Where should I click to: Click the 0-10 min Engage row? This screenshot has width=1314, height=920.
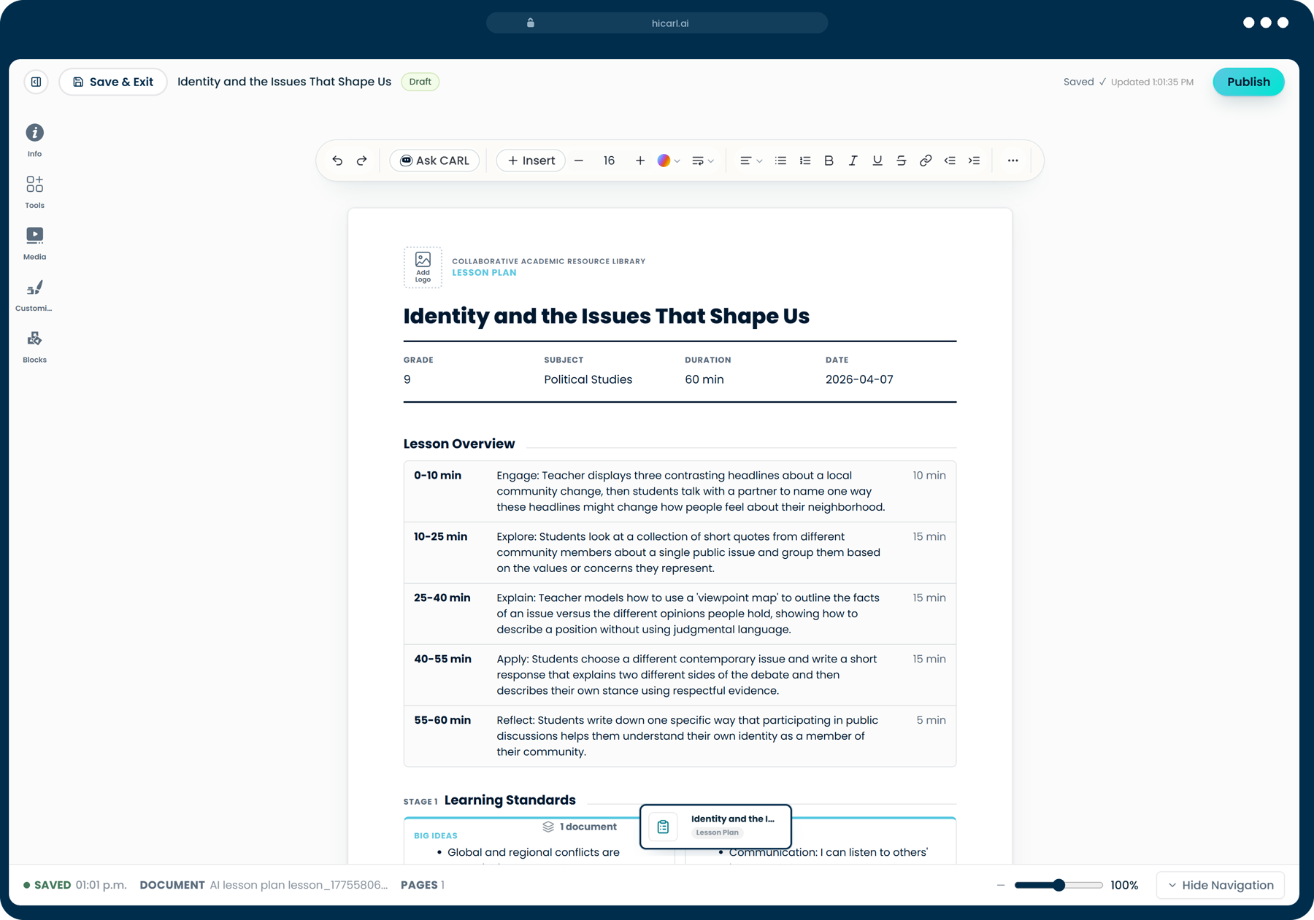point(680,491)
